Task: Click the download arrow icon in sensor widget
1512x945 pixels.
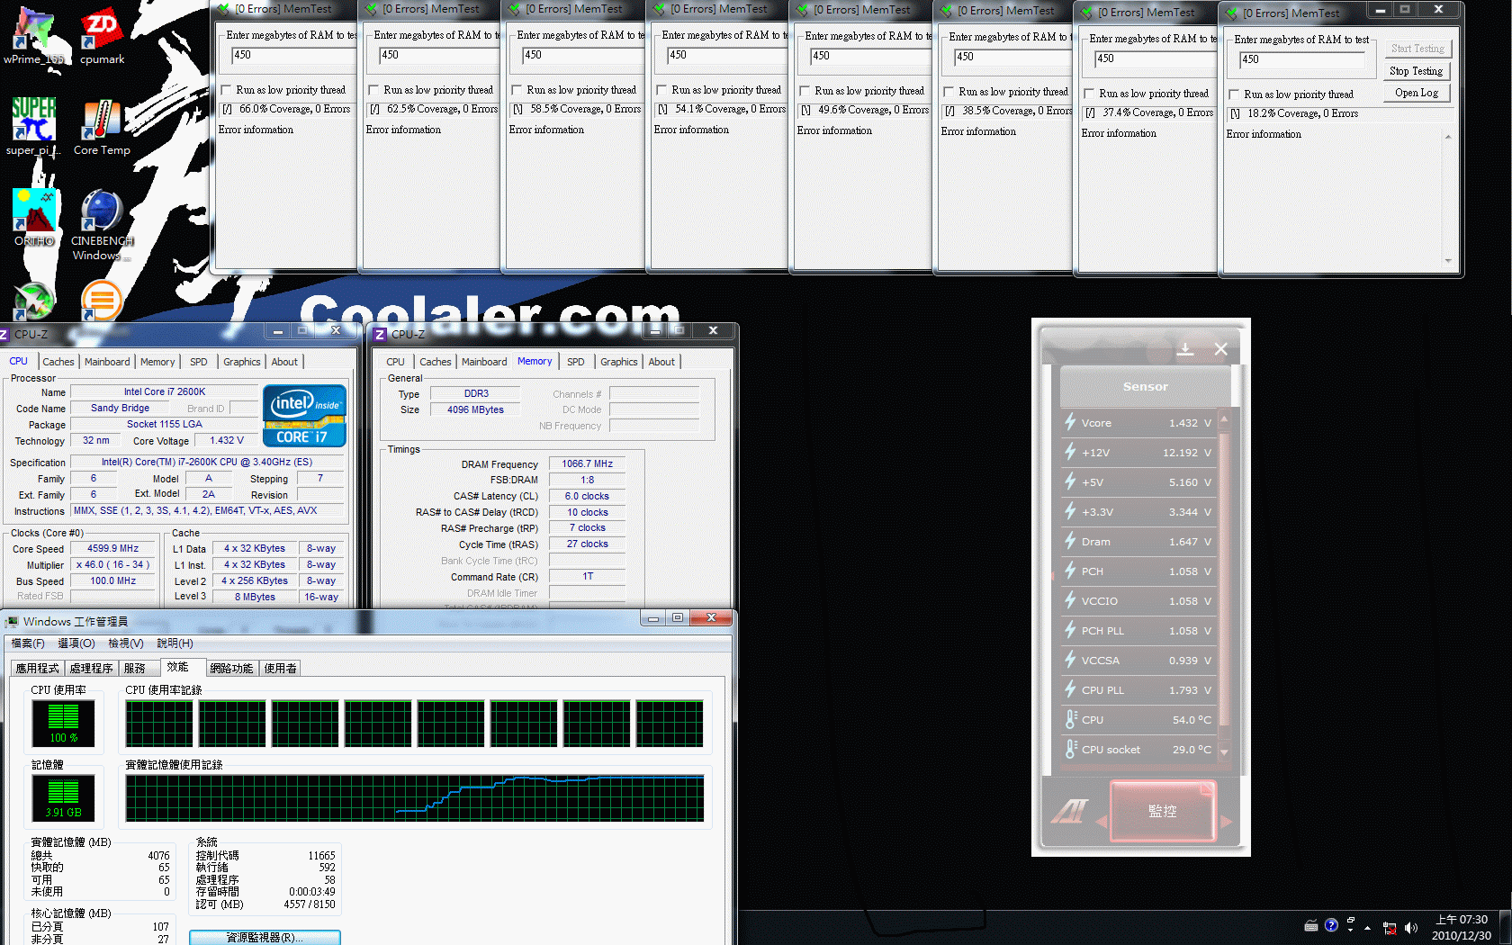Action: pos(1185,349)
